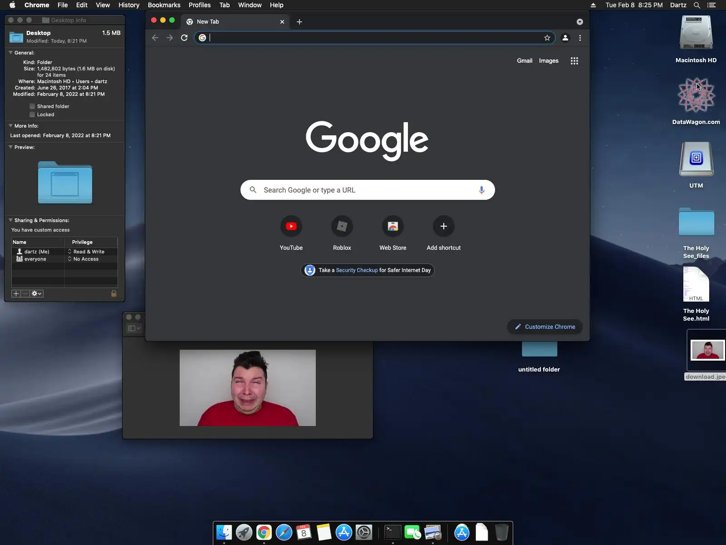This screenshot has height=545, width=726.
Task: Start voice search with the microphone icon
Action: tap(481, 190)
